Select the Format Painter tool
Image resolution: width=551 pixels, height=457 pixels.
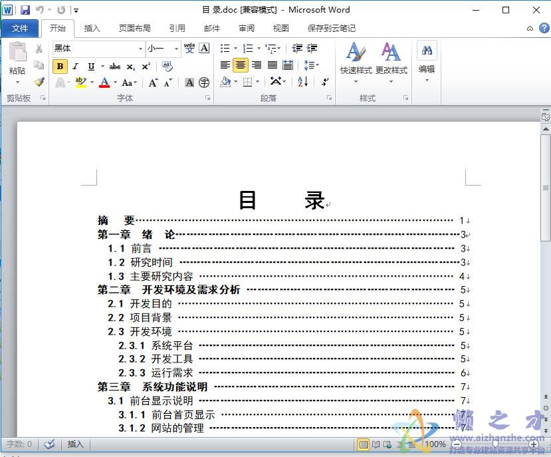39,82
